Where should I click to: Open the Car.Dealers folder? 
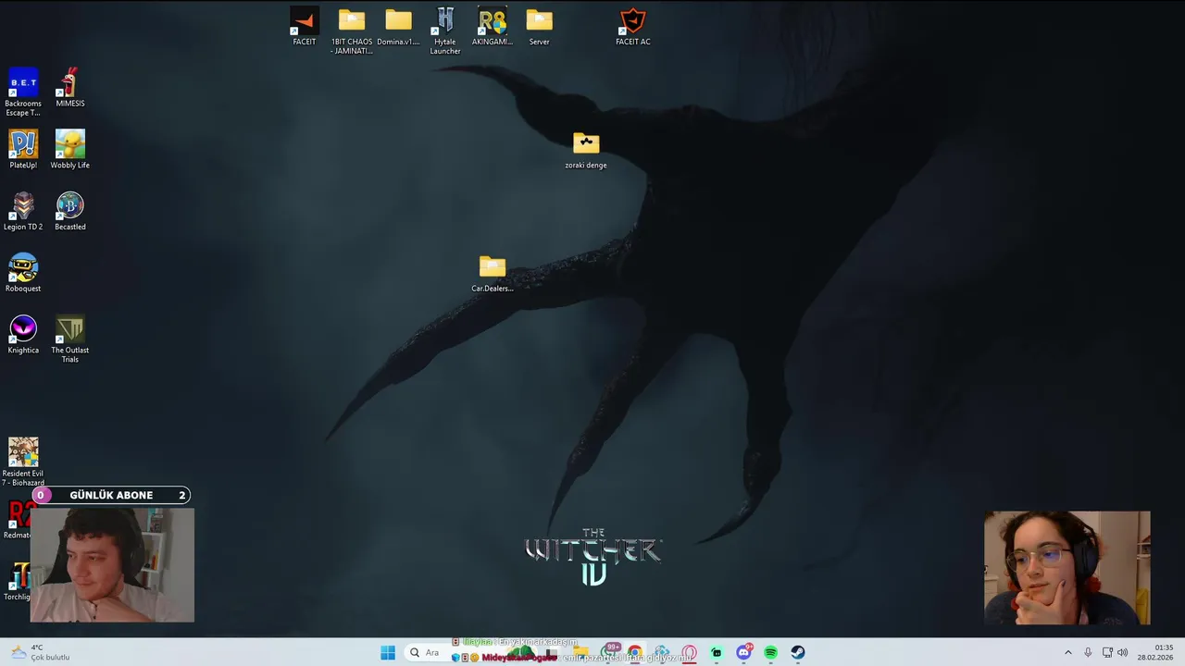coord(493,273)
